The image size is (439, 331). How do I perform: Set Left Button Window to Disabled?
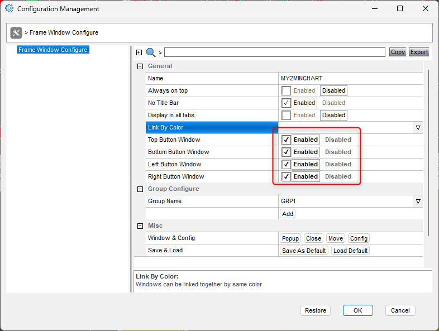(338, 164)
